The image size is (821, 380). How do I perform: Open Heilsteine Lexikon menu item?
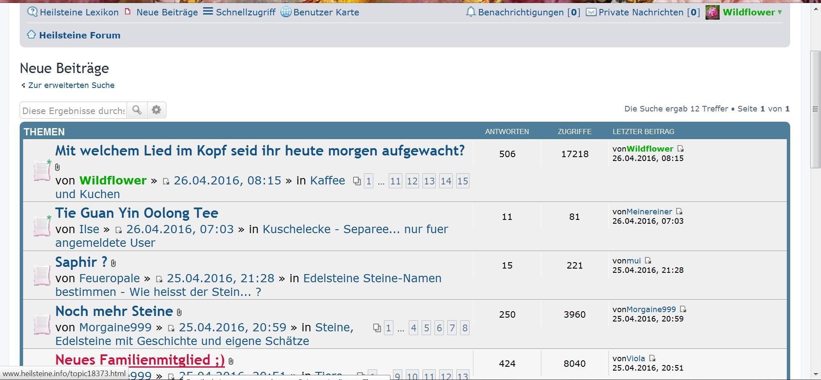(x=79, y=12)
